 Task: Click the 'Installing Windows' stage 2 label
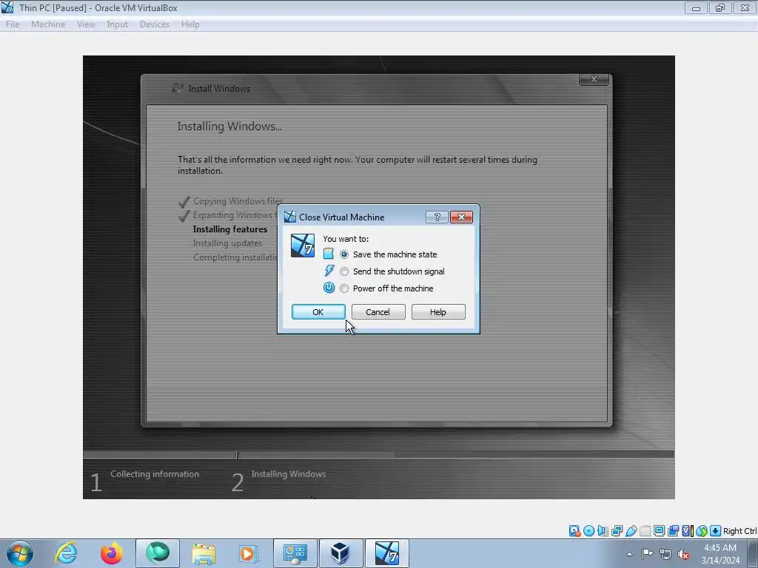pos(289,474)
